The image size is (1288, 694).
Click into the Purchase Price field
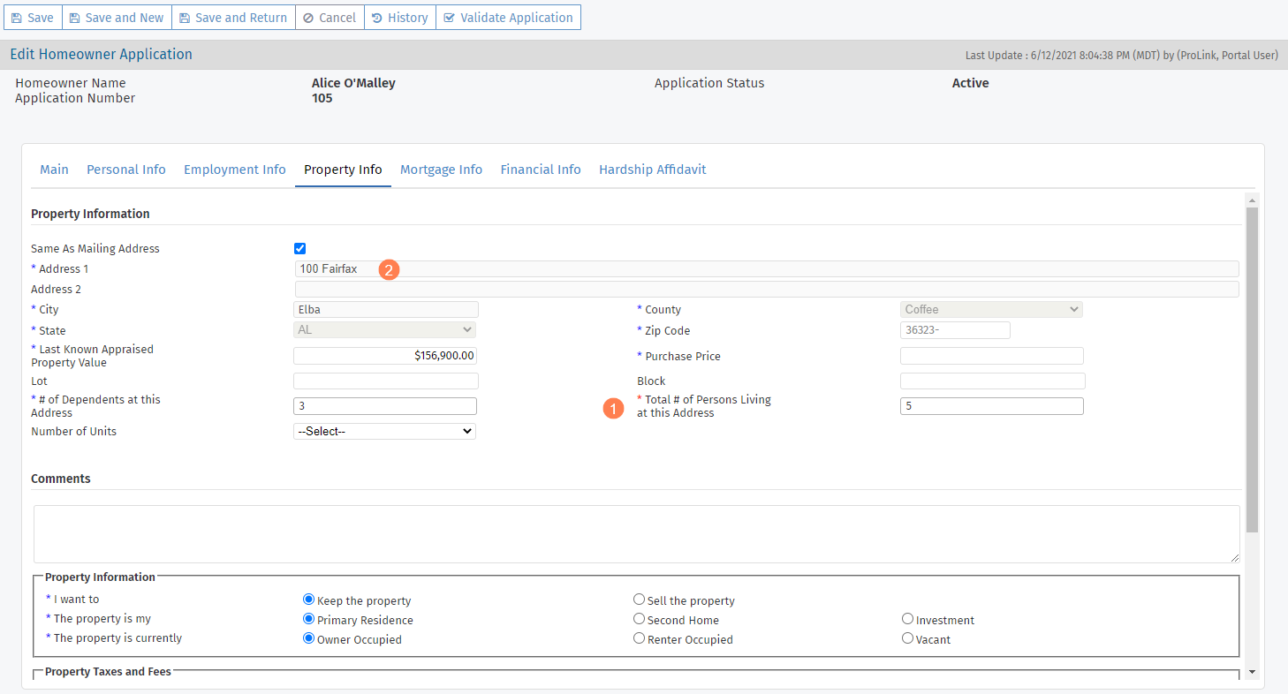[991, 356]
